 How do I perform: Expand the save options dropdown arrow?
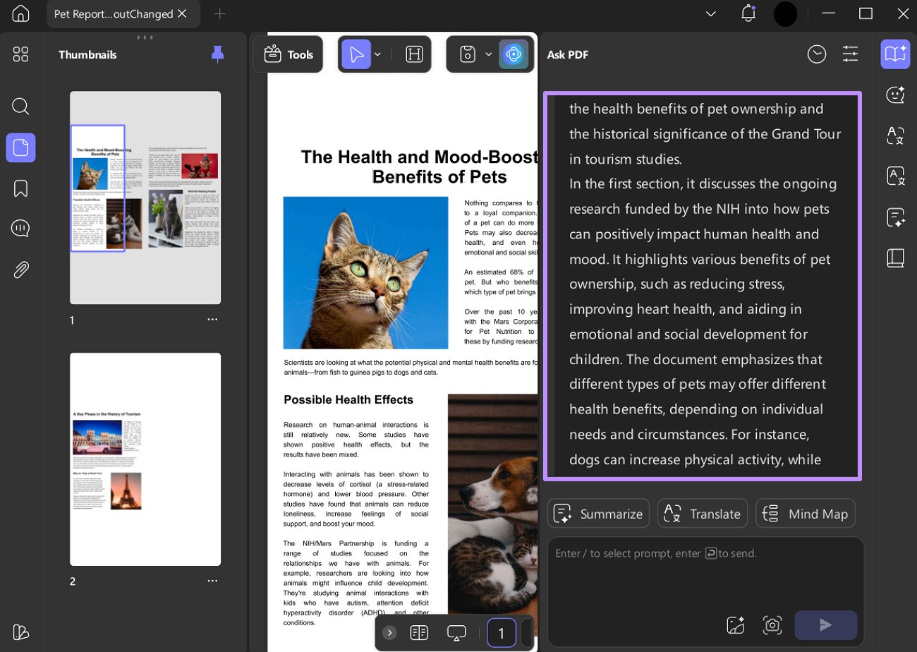(488, 54)
